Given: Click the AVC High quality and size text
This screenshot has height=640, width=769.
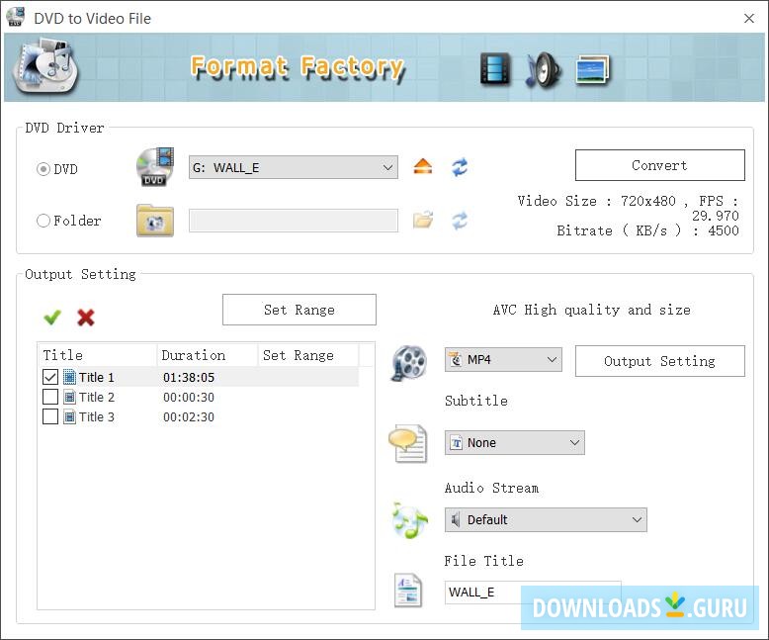Looking at the screenshot, I should coord(591,310).
